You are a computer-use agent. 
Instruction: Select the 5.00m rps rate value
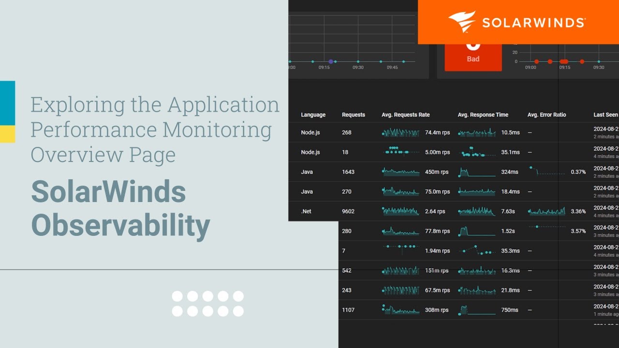pyautogui.click(x=438, y=152)
